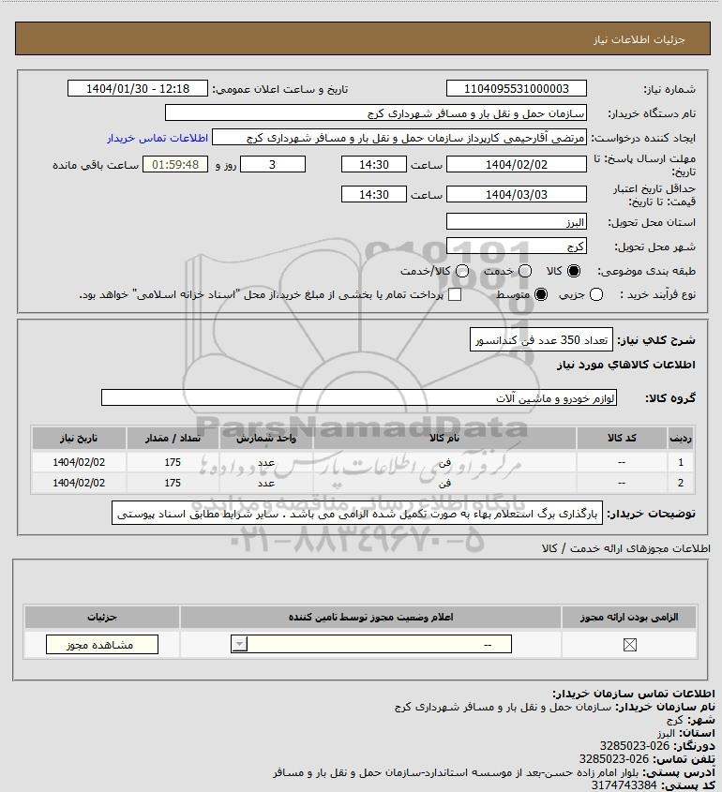This screenshot has height=792, width=722.
Task: Click the price validity date 1404/03/03 field
Action: [x=517, y=194]
